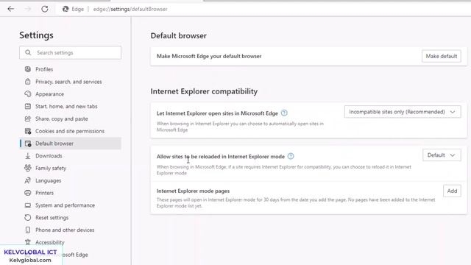471x265 pixels.
Task: Click the Family safety icon
Action: coord(28,168)
